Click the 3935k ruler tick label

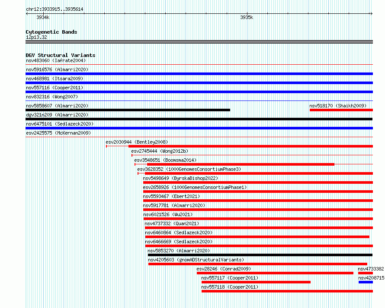(x=247, y=17)
